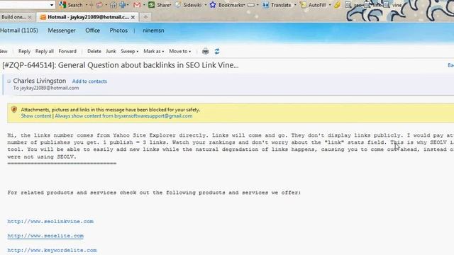The height and width of the screenshot is (255, 454).
Task: Expand the AutoFill dropdown arrow
Action: [330, 5]
